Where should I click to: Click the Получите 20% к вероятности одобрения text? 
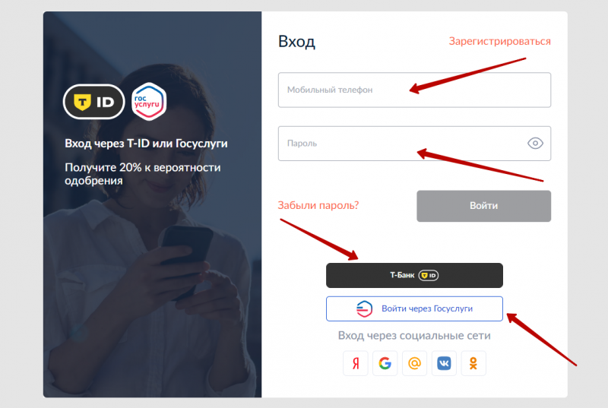pos(143,174)
